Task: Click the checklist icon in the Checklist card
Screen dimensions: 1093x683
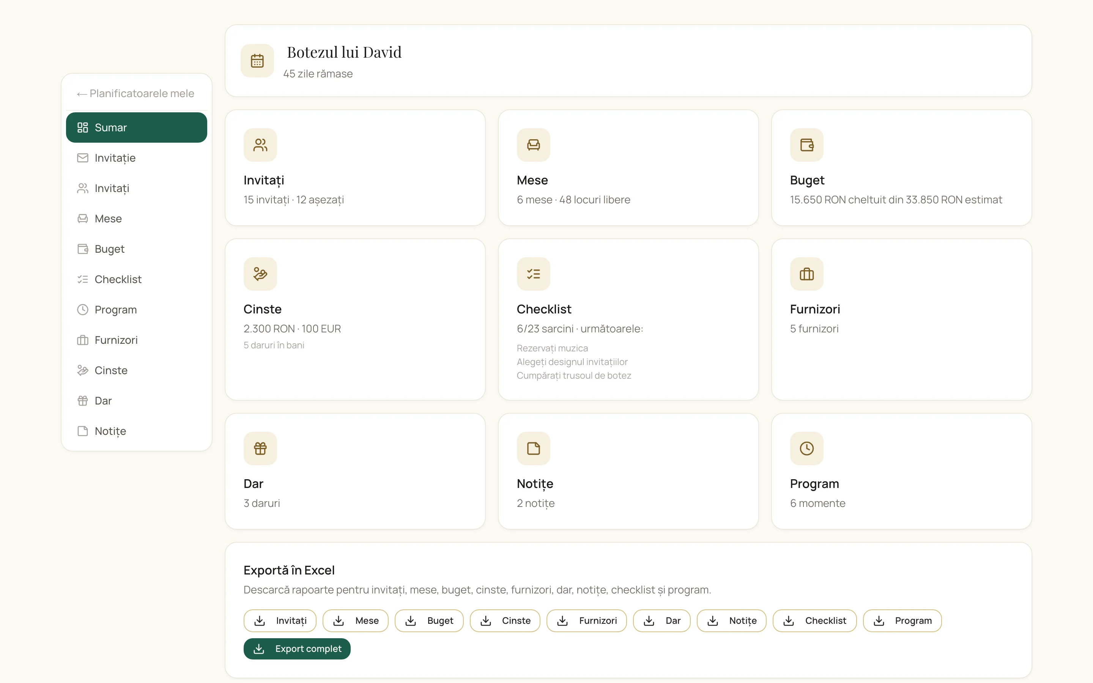Action: point(533,274)
